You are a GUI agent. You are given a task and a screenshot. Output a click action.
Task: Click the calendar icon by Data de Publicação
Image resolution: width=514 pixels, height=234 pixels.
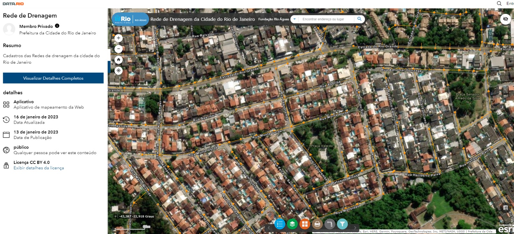point(6,135)
